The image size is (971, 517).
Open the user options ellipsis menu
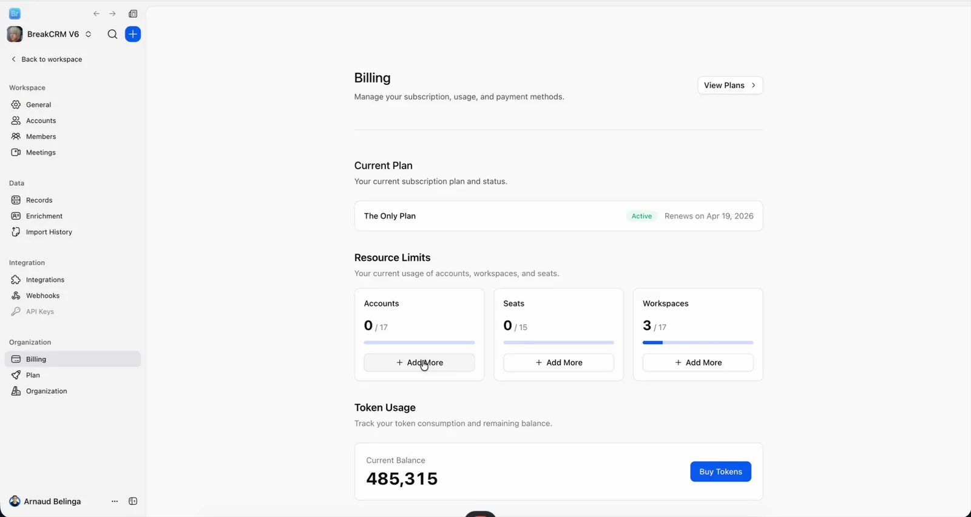point(115,501)
